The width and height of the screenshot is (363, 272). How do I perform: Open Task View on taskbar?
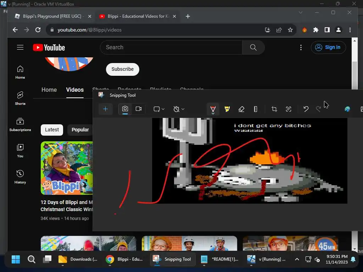click(47, 259)
